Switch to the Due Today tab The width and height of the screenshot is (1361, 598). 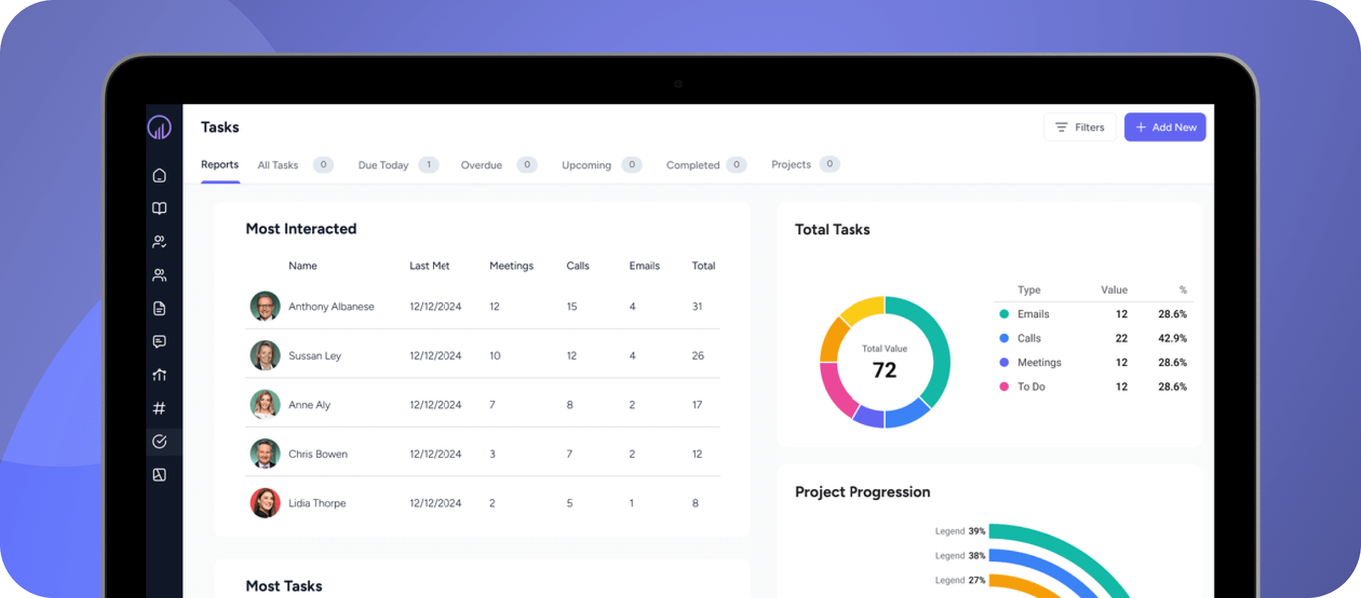(x=398, y=165)
